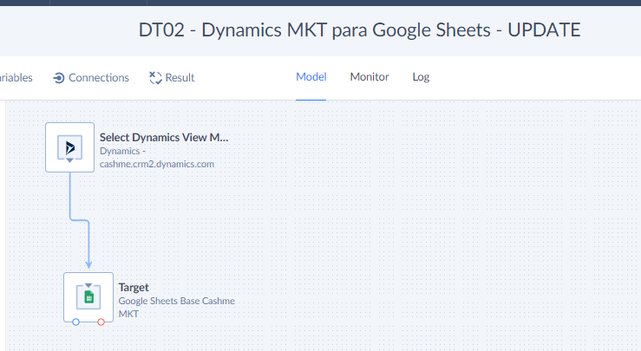This screenshot has width=641, height=351.
Task: Click the blue output port on Target node
Action: coord(75,322)
